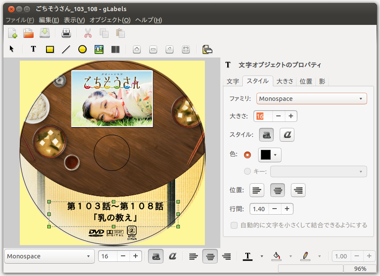Viewport: 380px width, 276px height.
Task: Create a new label document
Action: [12, 33]
